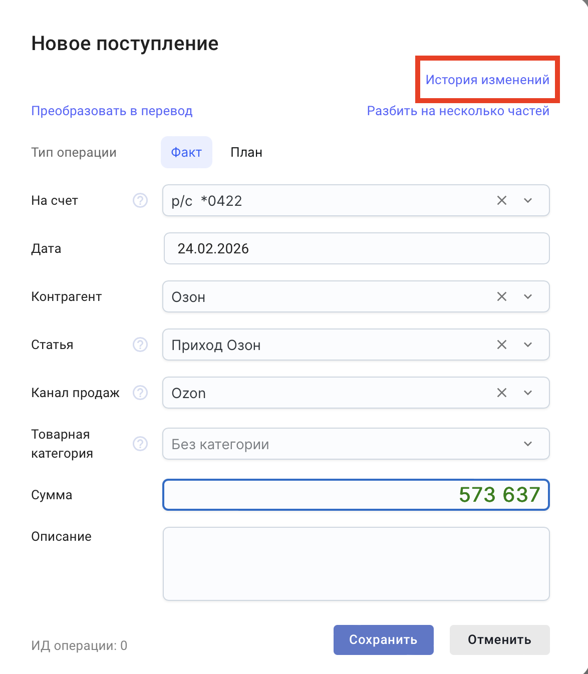Click help icon beside Статья label
588x674 pixels.
pyautogui.click(x=140, y=345)
